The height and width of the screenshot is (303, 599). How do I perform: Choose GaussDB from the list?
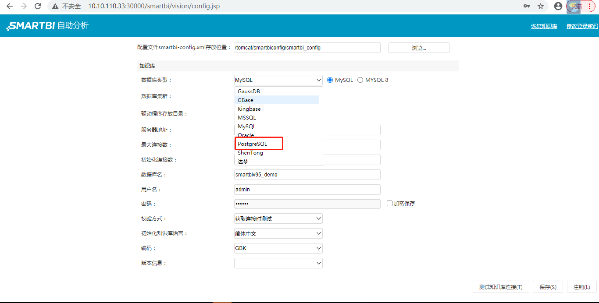point(277,91)
